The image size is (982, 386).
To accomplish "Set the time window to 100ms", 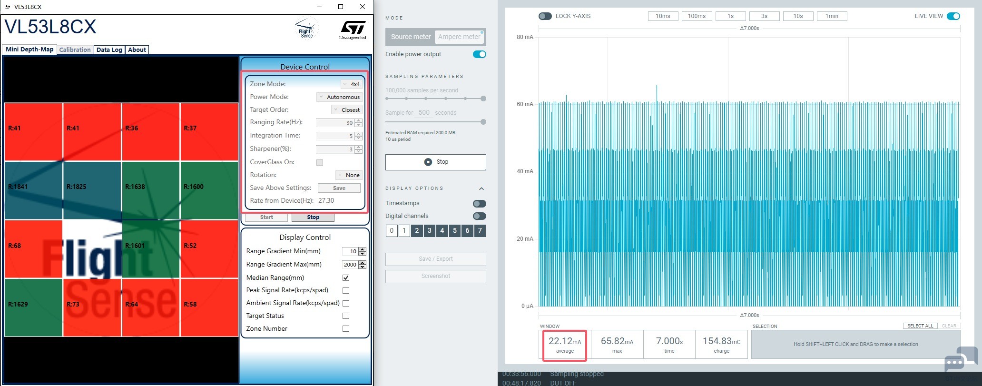I will (x=697, y=16).
